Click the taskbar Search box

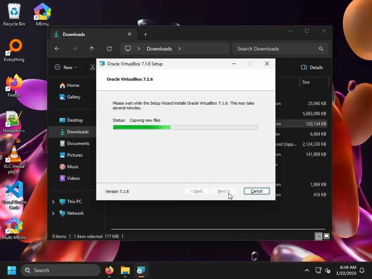[61, 270]
